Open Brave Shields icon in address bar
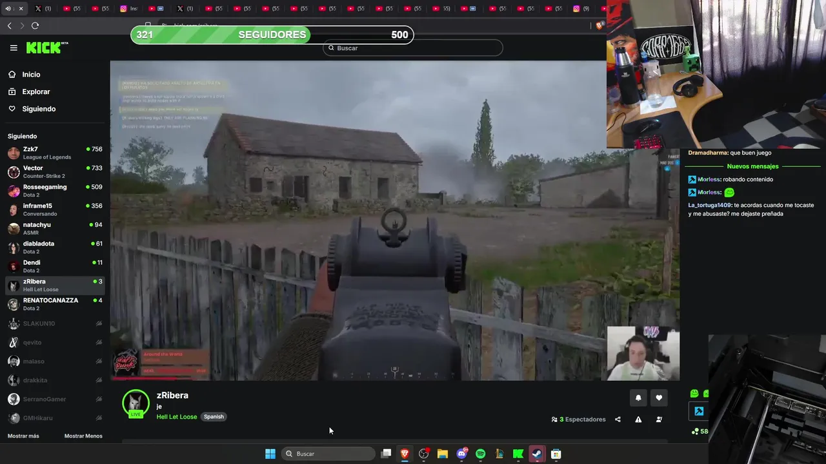Screen dimensions: 826x464 pyautogui.click(x=599, y=26)
